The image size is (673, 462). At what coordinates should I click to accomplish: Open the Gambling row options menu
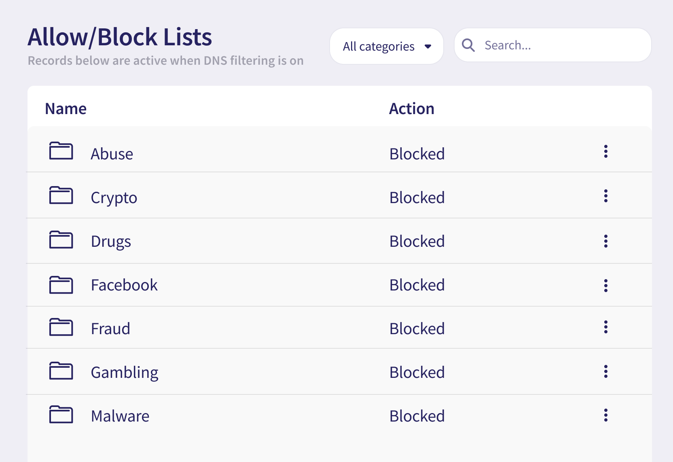pyautogui.click(x=605, y=372)
